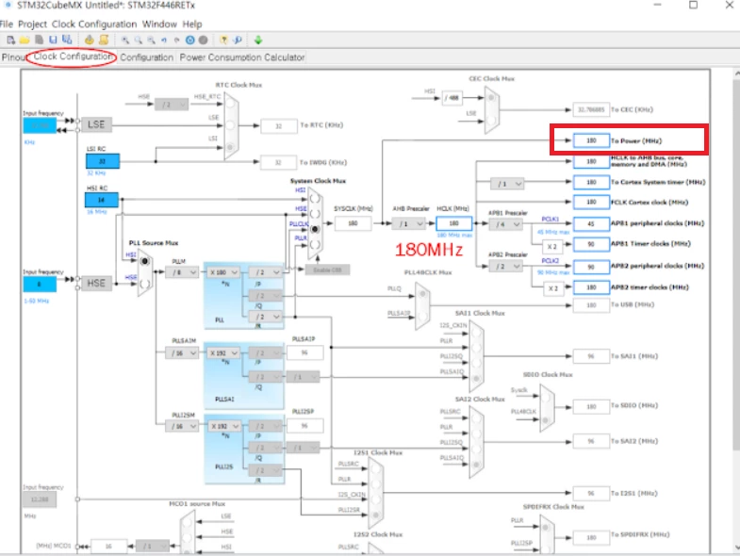
Task: Select LSE in RTC Clock Mux
Action: point(230,125)
